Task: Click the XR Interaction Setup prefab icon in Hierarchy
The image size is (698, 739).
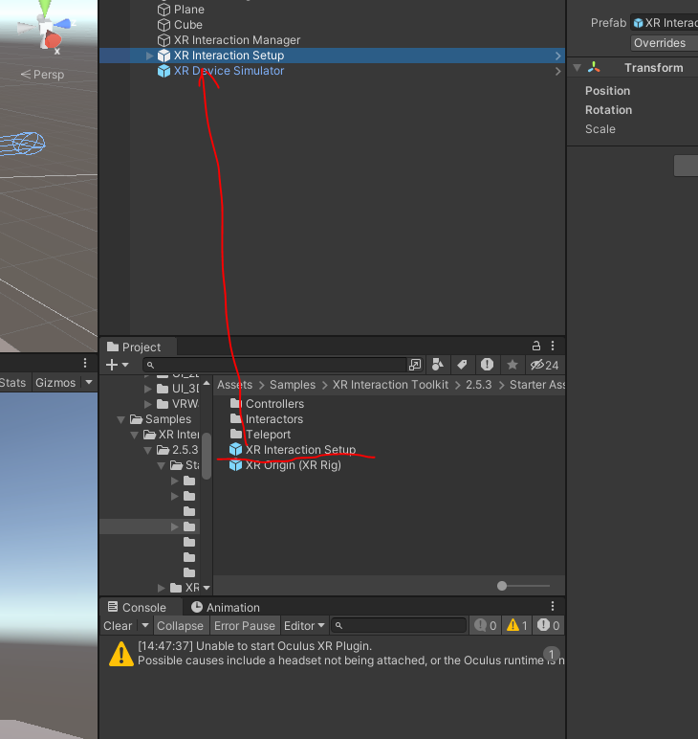Action: [164, 56]
